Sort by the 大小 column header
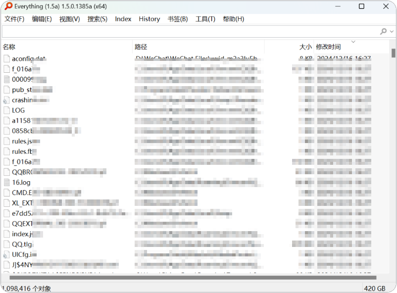397x293 pixels. (x=289, y=47)
